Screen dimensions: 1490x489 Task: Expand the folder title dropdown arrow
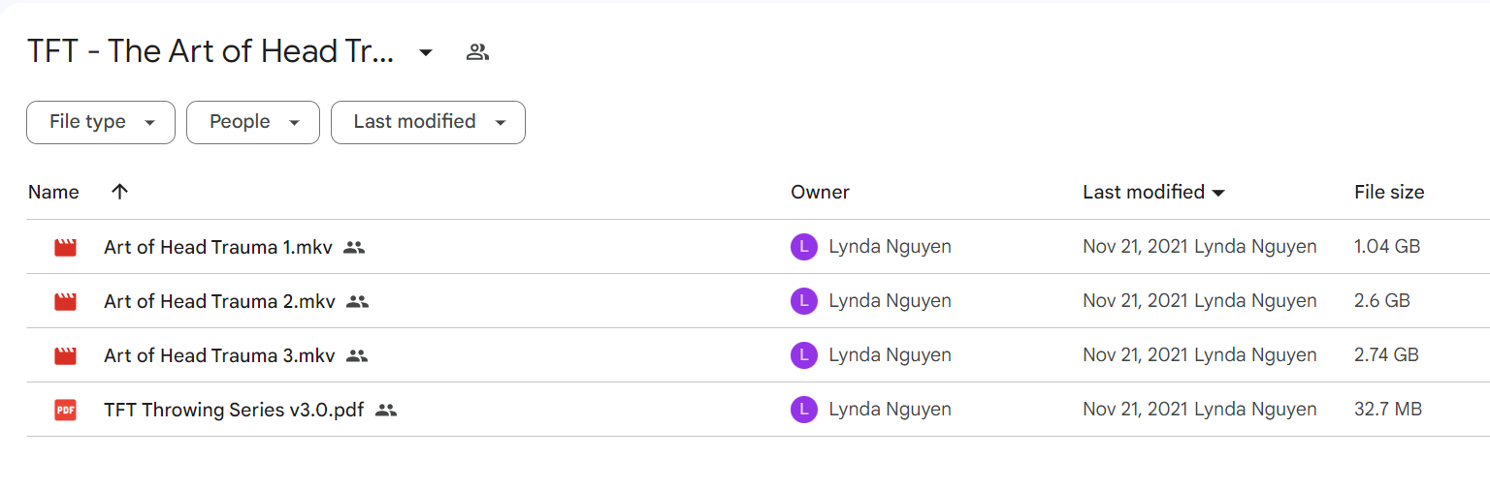tap(425, 52)
